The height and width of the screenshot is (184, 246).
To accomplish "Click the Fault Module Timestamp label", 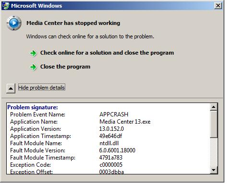I will (43, 158).
